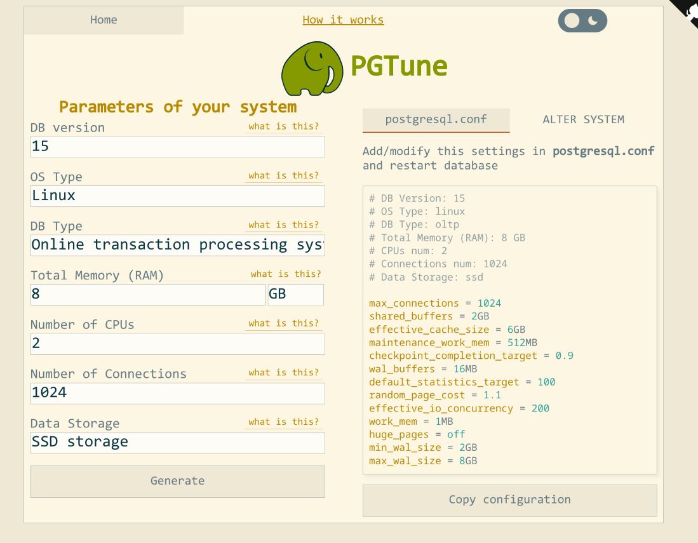The image size is (698, 543).
Task: Click the 'effective_io_concurrency = 200' line
Action: (459, 408)
